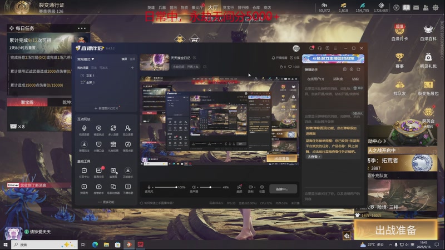Switch to the 钻粉 tab
This screenshot has width=445, height=250.
coord(355,79)
